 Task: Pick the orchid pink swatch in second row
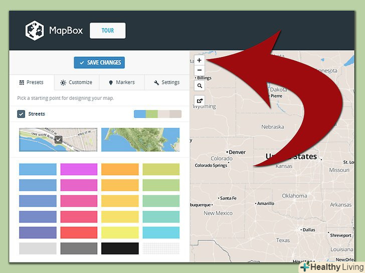(x=79, y=185)
